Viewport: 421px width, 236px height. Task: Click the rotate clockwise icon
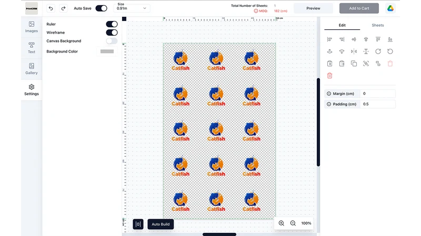[378, 51]
